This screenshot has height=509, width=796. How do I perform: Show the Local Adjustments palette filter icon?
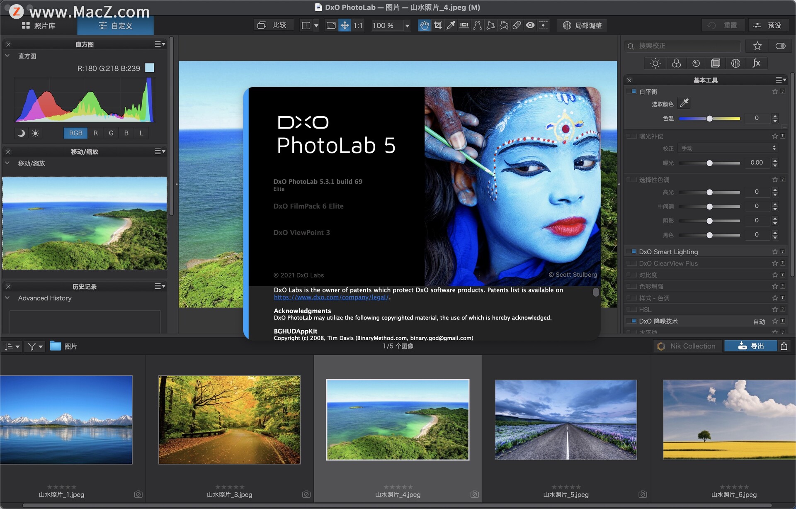[736, 63]
